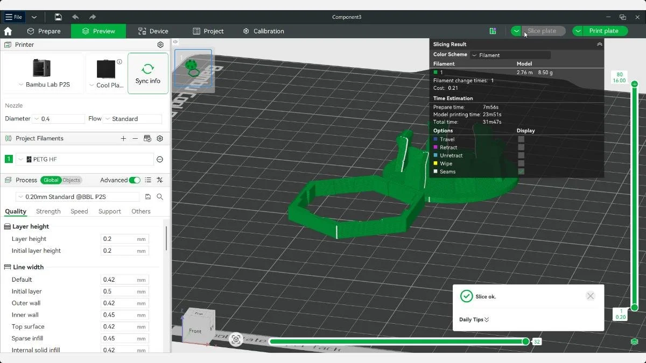
Task: Open the process settings list icon
Action: point(148,180)
